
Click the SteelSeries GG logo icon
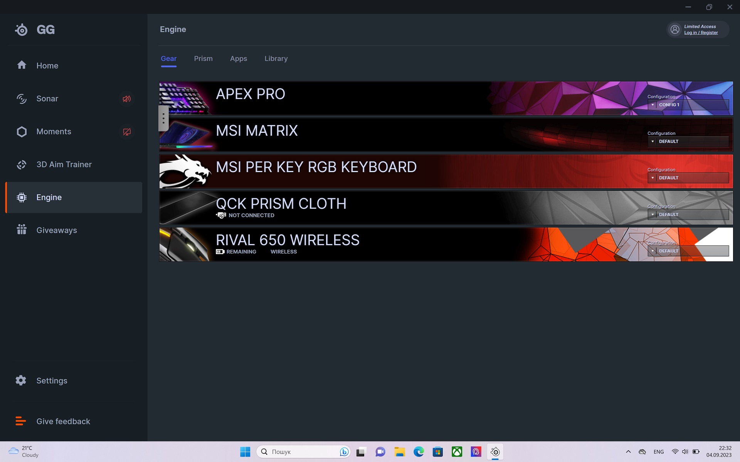point(22,30)
